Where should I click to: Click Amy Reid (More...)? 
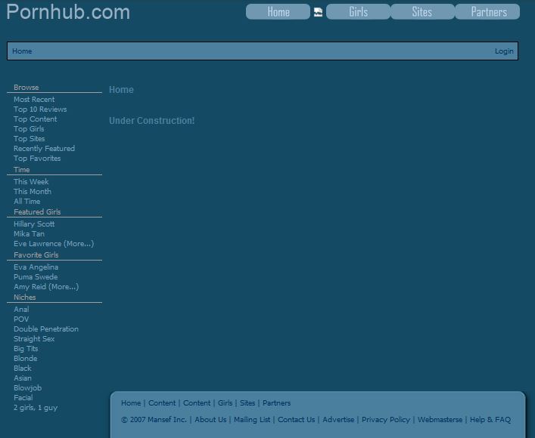click(46, 287)
